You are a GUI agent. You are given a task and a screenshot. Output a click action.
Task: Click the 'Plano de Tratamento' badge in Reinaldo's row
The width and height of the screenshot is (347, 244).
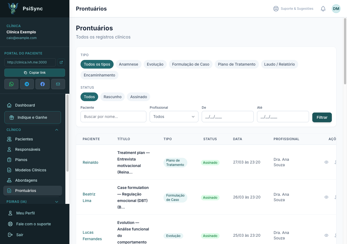coord(175,163)
